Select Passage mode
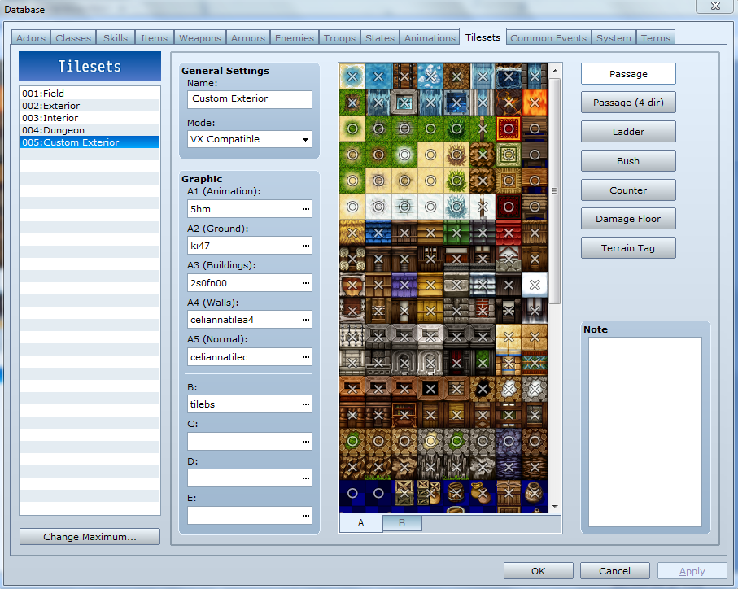Viewport: 738px width, 589px height. tap(628, 74)
